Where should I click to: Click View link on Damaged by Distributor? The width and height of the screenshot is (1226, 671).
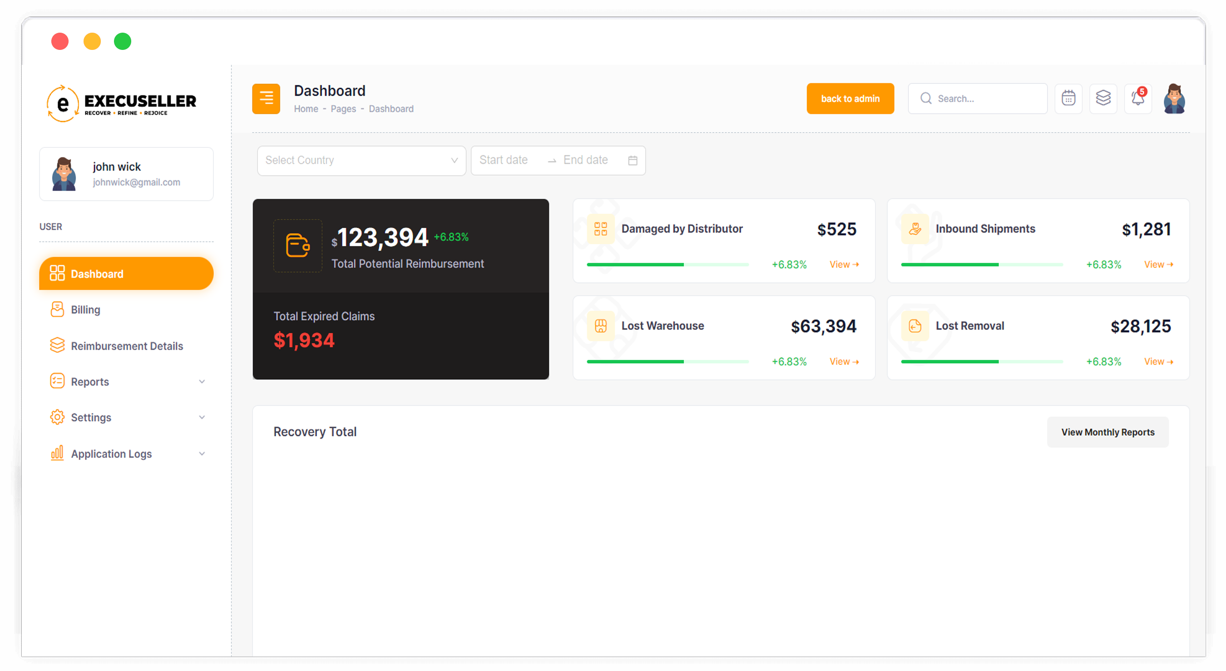point(844,264)
